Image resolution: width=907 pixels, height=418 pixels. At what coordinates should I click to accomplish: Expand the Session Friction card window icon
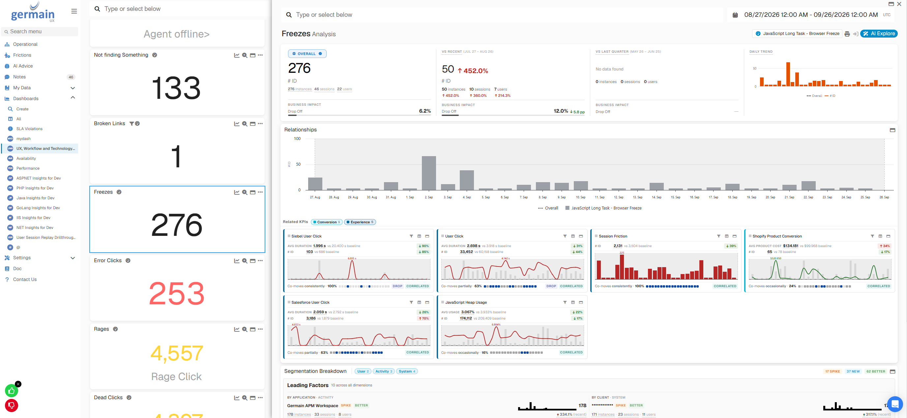coord(735,236)
